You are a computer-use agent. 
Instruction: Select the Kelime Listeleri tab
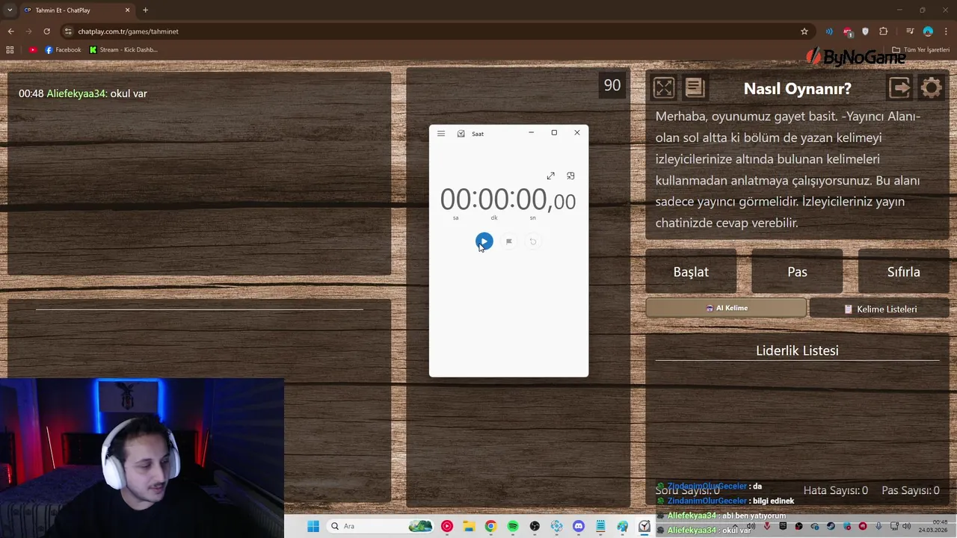pyautogui.click(x=879, y=309)
